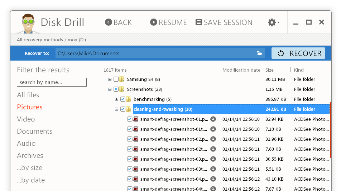Toggle the Screenshots folder checkbox

(116, 89)
